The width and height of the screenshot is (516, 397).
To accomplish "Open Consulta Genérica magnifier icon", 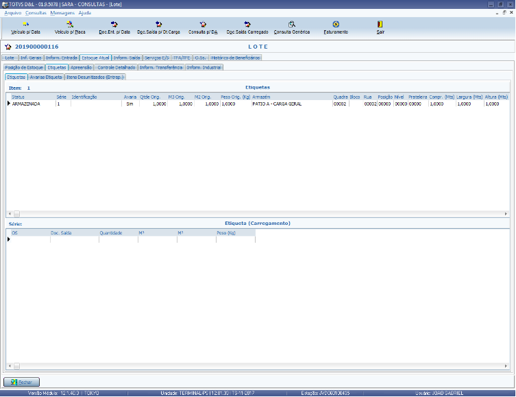I will tap(291, 25).
